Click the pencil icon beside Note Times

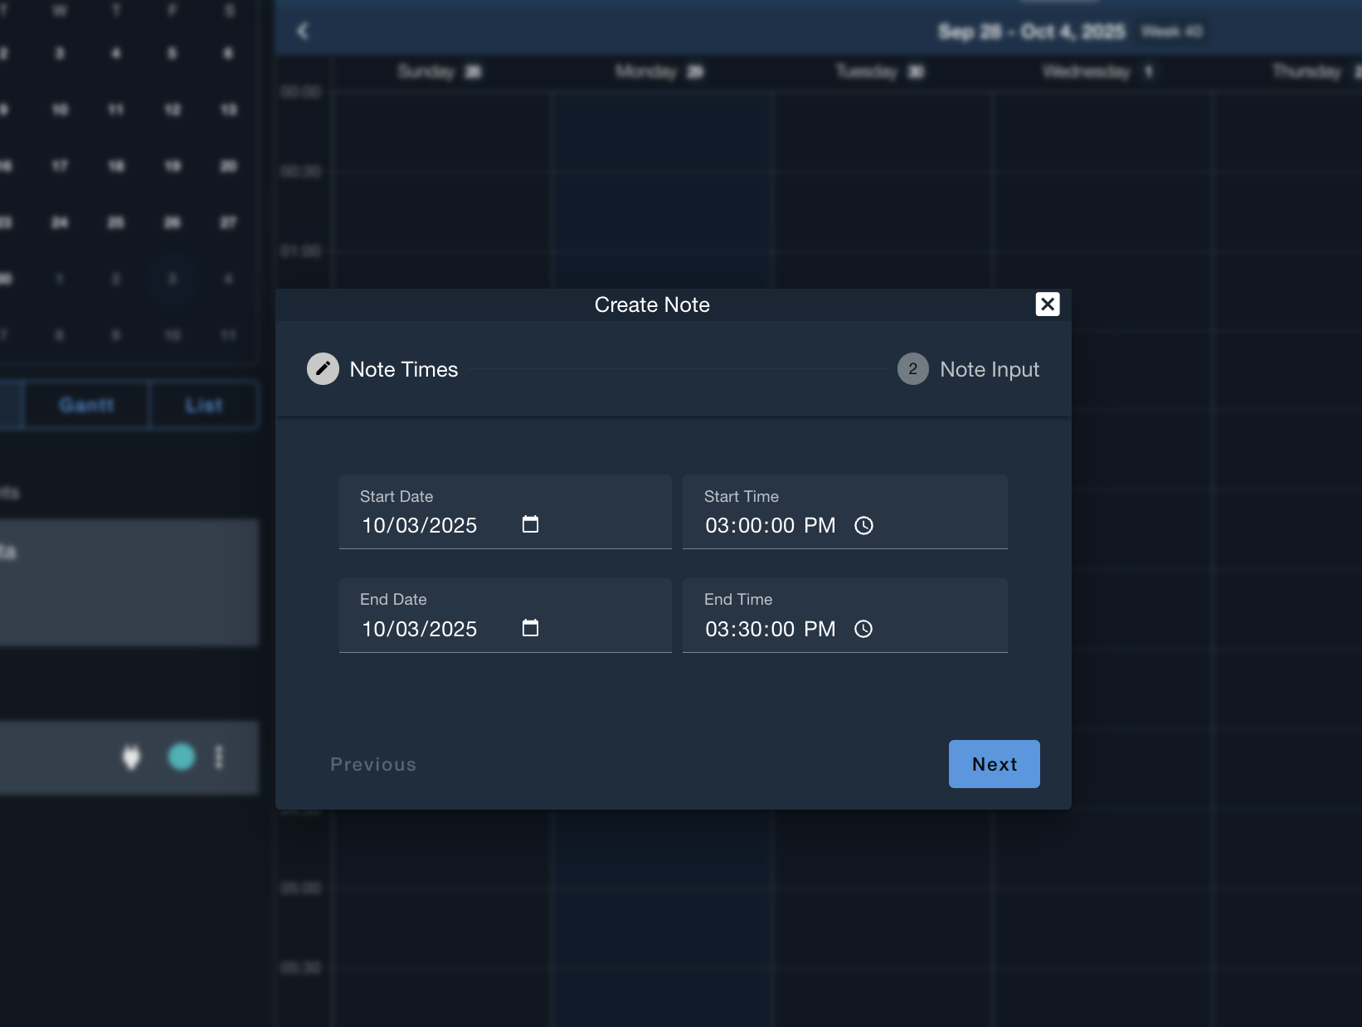pos(323,369)
